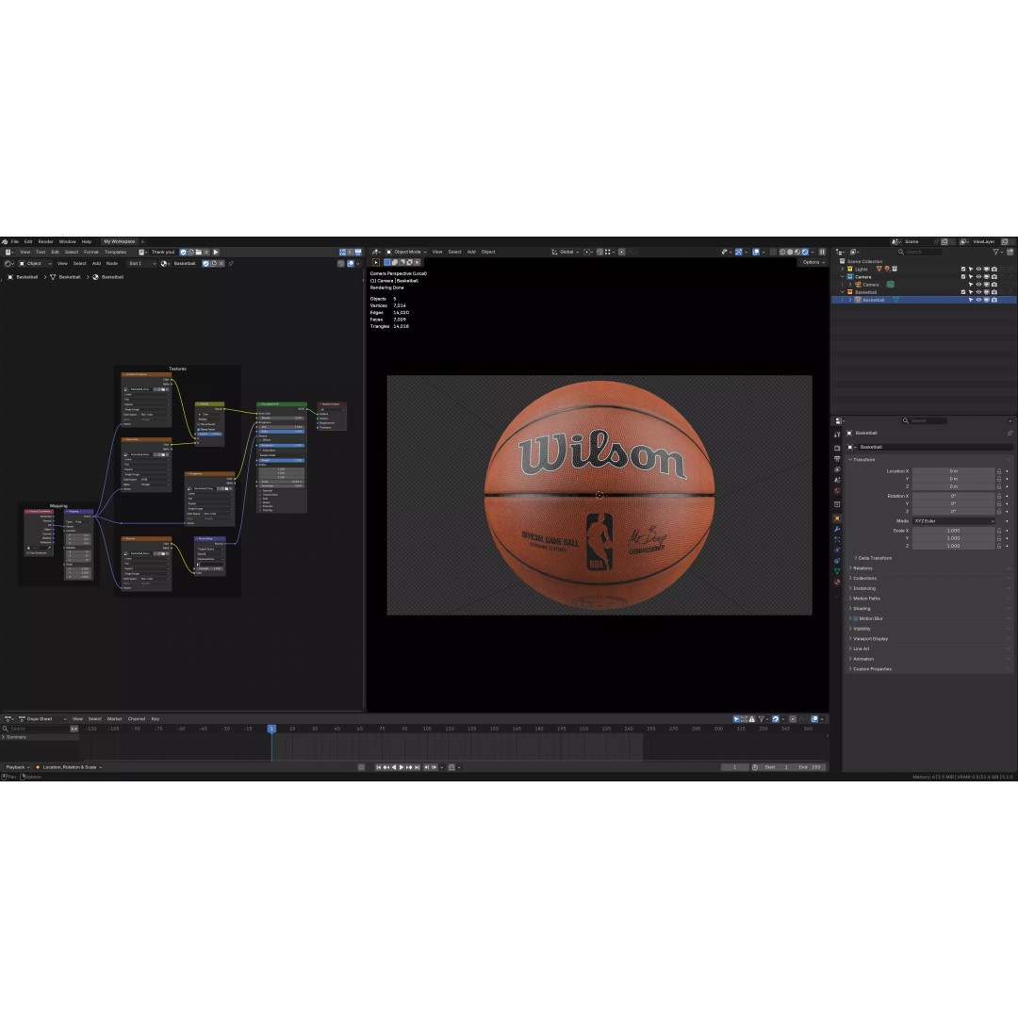Hide the Lights collection in viewport
This screenshot has height=1018, width=1018.
979,269
